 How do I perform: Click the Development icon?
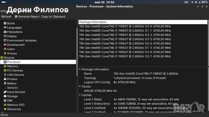(5, 45)
